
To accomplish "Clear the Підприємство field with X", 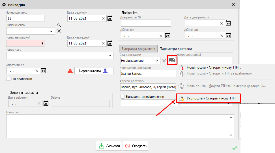I will click(59, 31).
